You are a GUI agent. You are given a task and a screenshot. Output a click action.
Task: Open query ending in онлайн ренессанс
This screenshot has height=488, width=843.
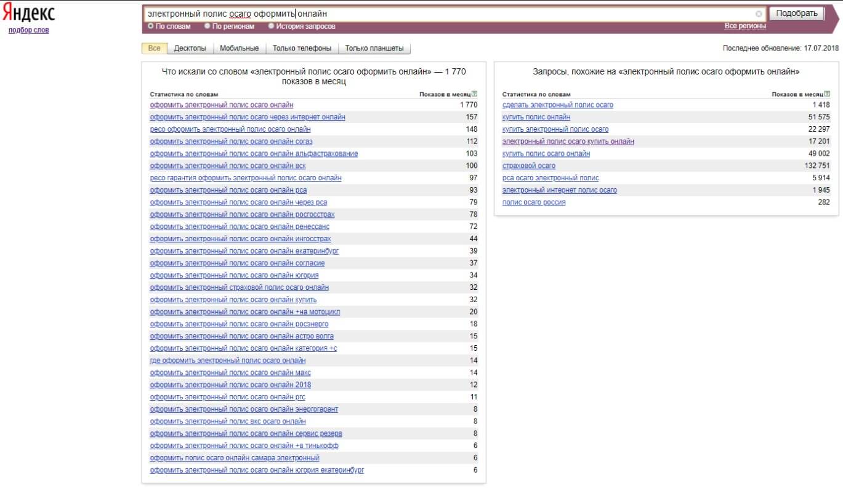(240, 226)
